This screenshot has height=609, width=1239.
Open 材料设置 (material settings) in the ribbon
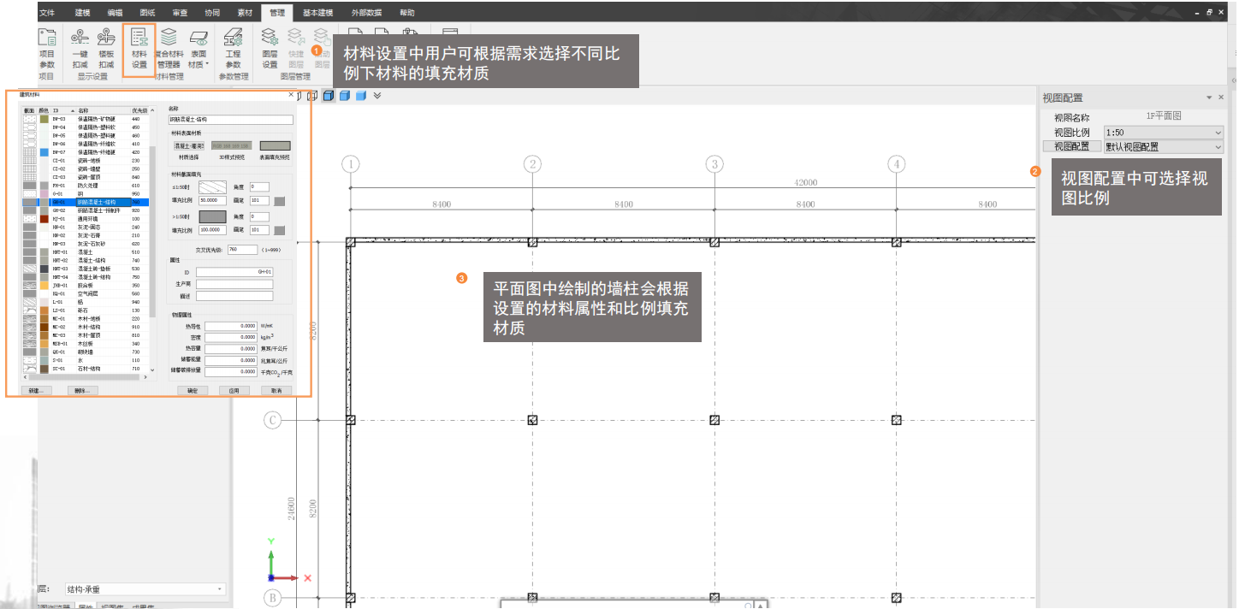(139, 49)
